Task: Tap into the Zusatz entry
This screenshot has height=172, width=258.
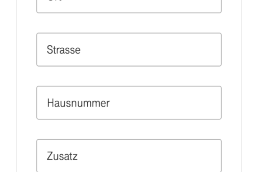Action: coord(129,156)
